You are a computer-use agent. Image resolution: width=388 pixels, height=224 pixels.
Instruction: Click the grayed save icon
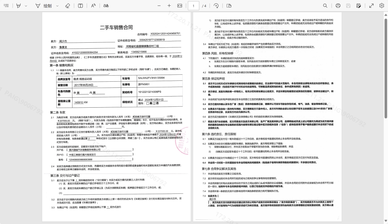[x=349, y=6]
